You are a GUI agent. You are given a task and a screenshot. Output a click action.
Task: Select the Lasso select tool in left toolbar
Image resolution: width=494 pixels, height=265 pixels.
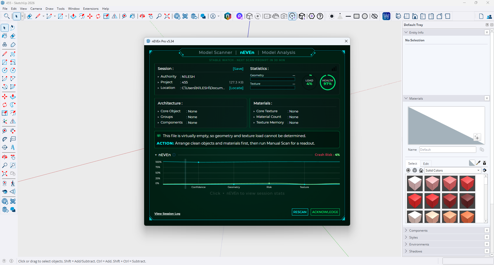tap(13, 28)
